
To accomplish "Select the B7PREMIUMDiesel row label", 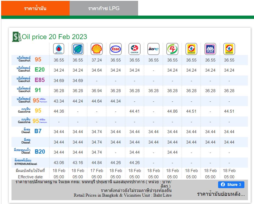I will [x=26, y=162].
